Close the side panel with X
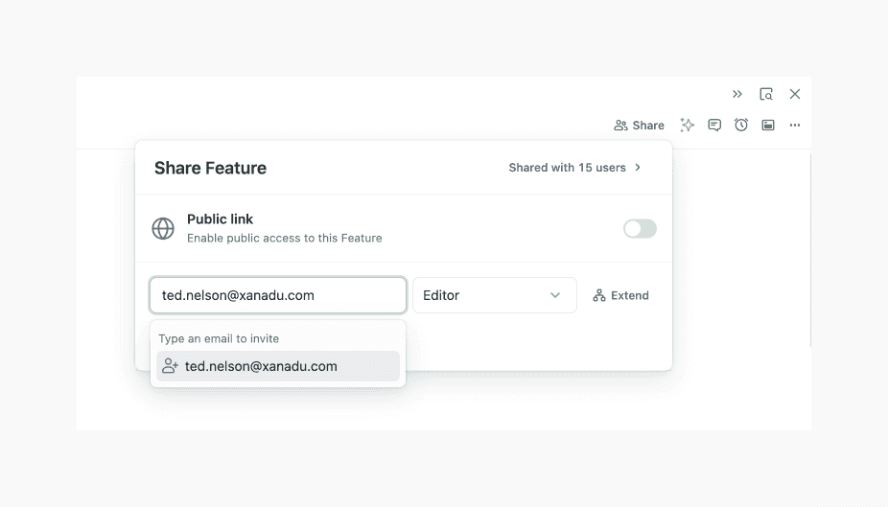 click(x=795, y=94)
